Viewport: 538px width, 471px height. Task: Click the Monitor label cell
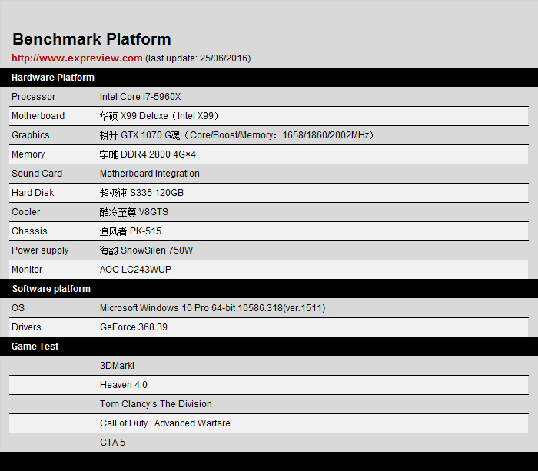53,270
